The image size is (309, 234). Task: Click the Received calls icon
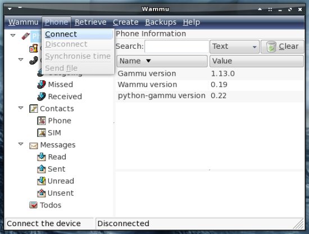[42, 97]
